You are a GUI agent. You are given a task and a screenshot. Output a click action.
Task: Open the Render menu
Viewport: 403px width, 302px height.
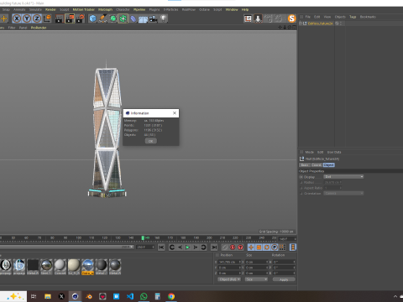point(50,9)
